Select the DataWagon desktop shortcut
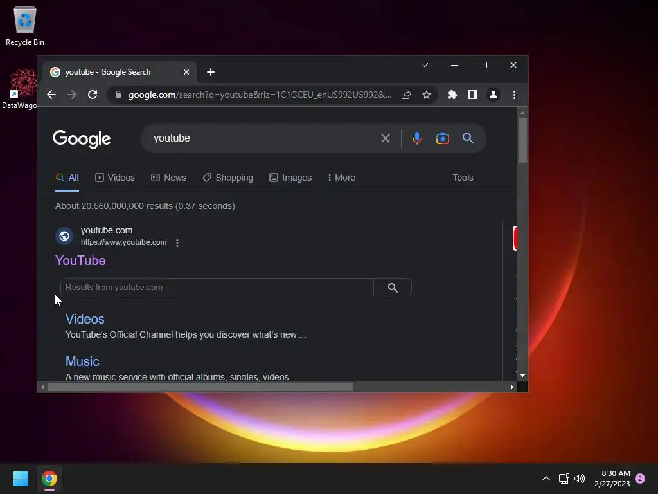 point(20,89)
